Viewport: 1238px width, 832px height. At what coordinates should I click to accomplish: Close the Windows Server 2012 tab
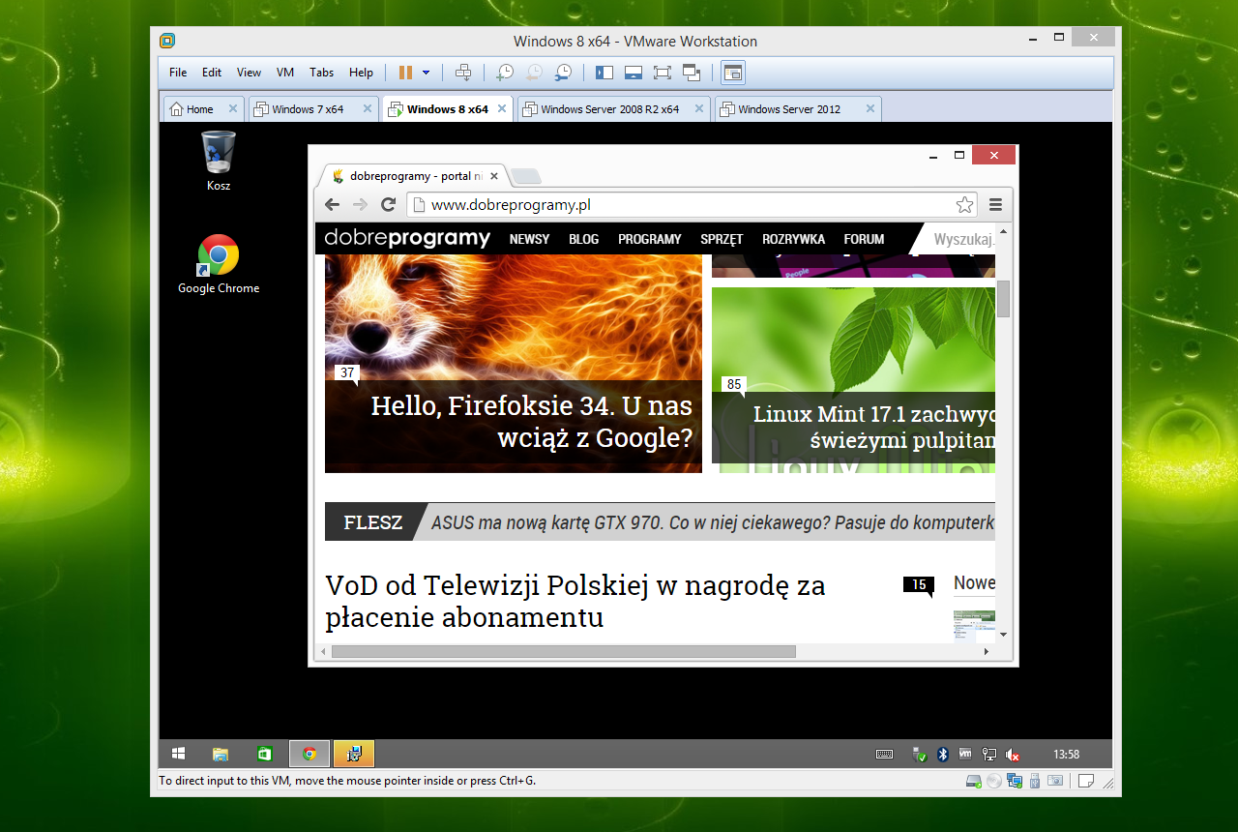click(870, 109)
